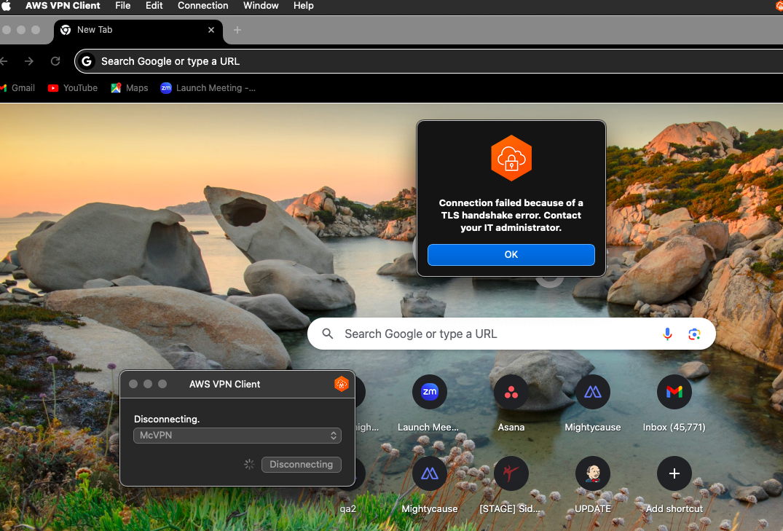Open the Window menu in menu bar

click(x=261, y=6)
